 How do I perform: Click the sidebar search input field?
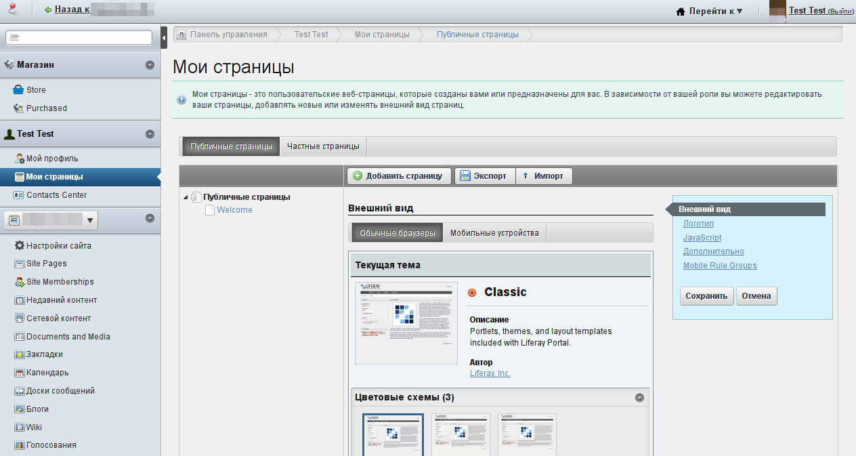[x=79, y=37]
